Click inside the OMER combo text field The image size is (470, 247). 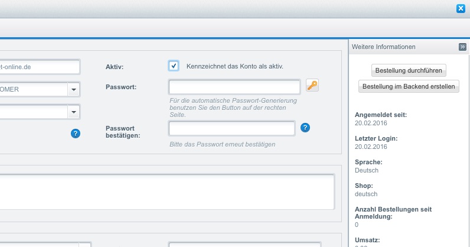32,89
